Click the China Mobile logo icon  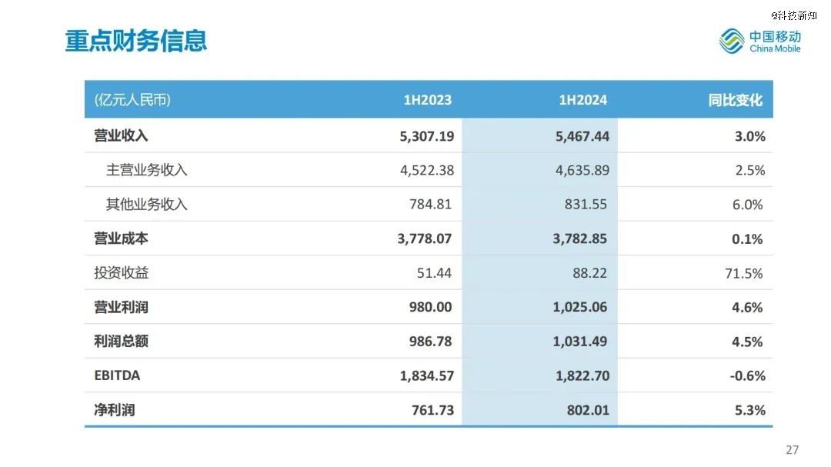coord(732,42)
